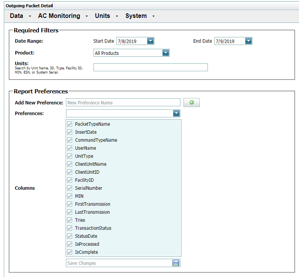Open the End Date calendar picker
The image size is (299, 277).
(249, 41)
